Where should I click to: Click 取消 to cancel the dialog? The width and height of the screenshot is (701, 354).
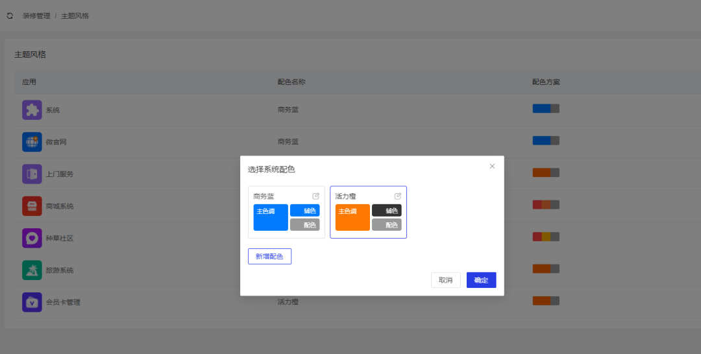446,280
